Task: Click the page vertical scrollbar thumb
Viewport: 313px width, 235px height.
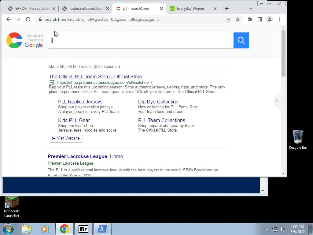Action: point(283,53)
